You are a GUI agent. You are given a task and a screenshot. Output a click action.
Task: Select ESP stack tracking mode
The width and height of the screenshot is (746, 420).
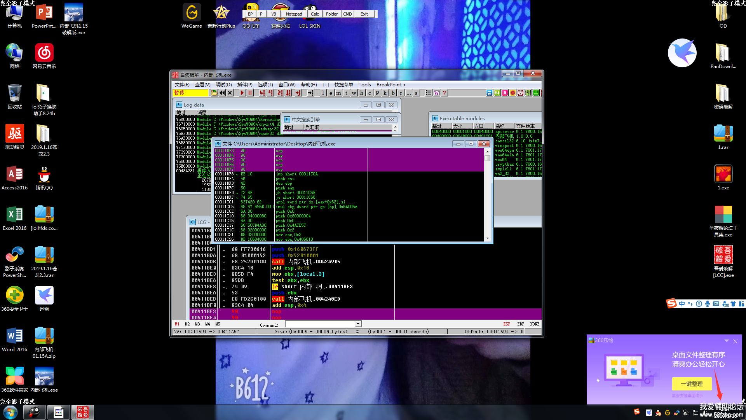tap(507, 324)
